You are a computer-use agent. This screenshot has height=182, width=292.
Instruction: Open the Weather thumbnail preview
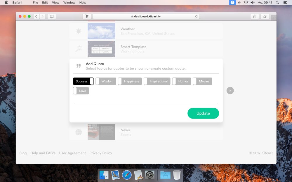[101, 31]
